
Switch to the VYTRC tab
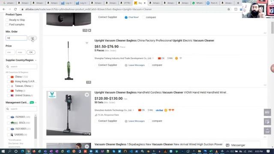coord(125,3)
